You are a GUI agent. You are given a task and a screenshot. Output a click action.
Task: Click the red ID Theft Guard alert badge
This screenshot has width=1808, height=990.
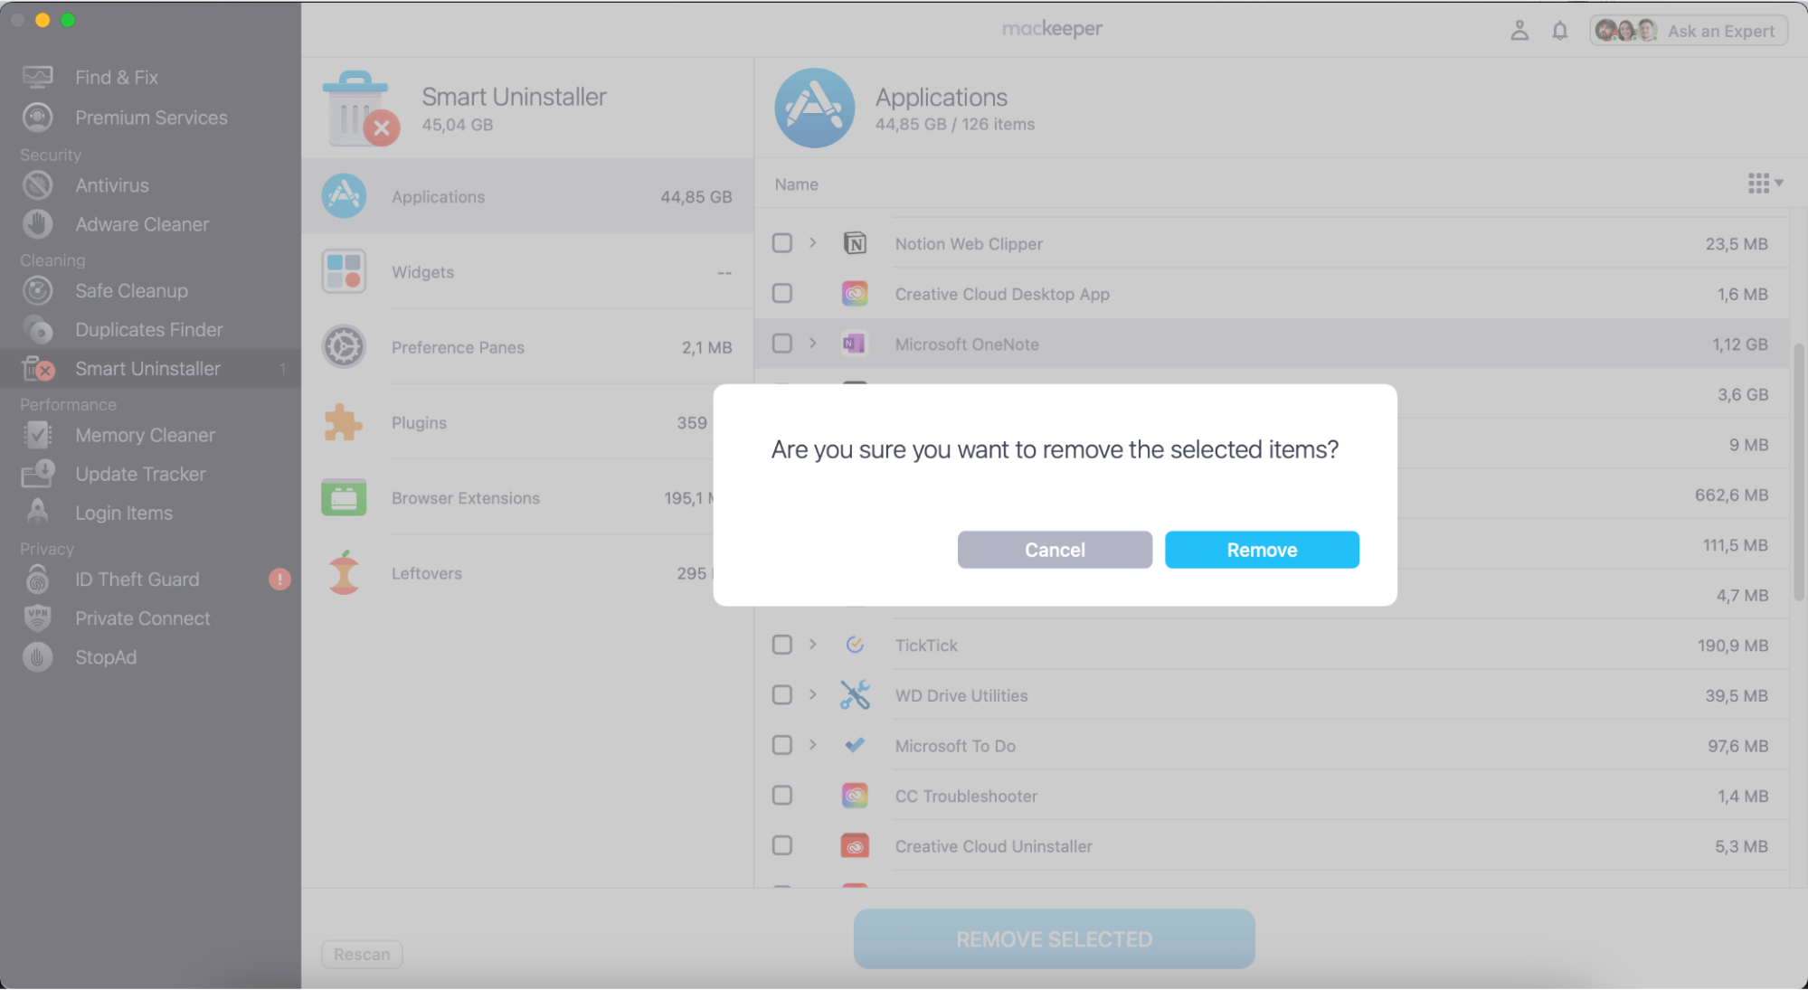279,580
